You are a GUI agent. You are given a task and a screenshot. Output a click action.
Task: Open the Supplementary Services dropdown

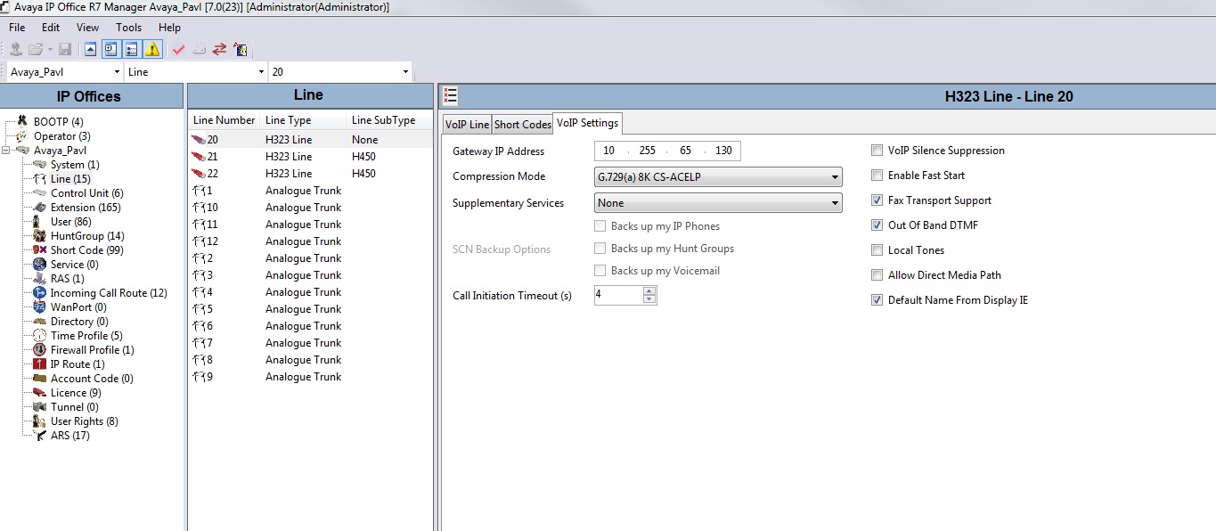(x=718, y=203)
